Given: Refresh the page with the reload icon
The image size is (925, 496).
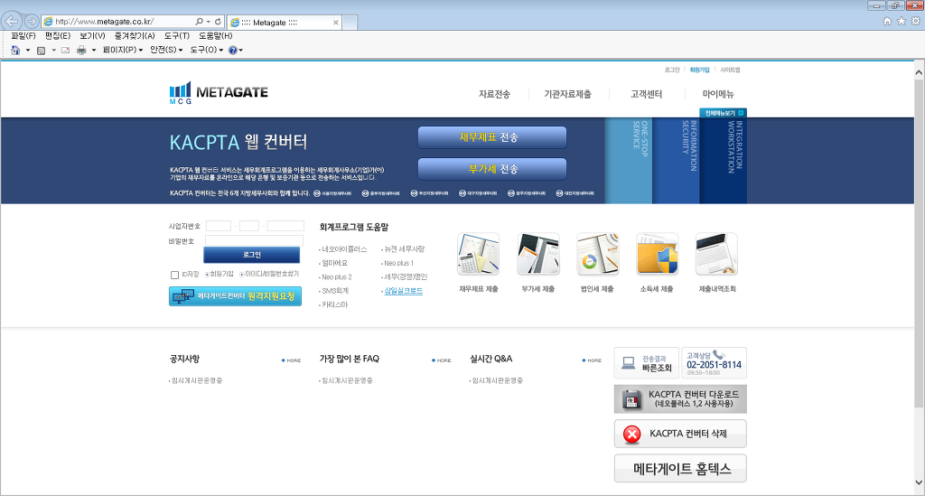Looking at the screenshot, I should (x=218, y=22).
